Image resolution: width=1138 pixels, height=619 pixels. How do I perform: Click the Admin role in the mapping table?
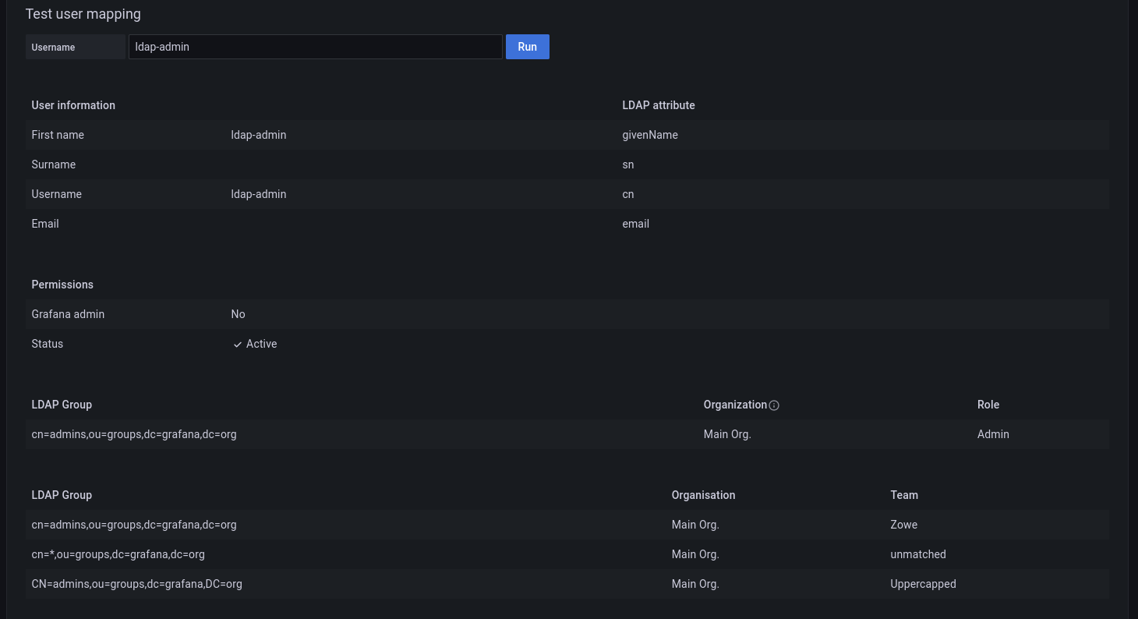click(992, 434)
